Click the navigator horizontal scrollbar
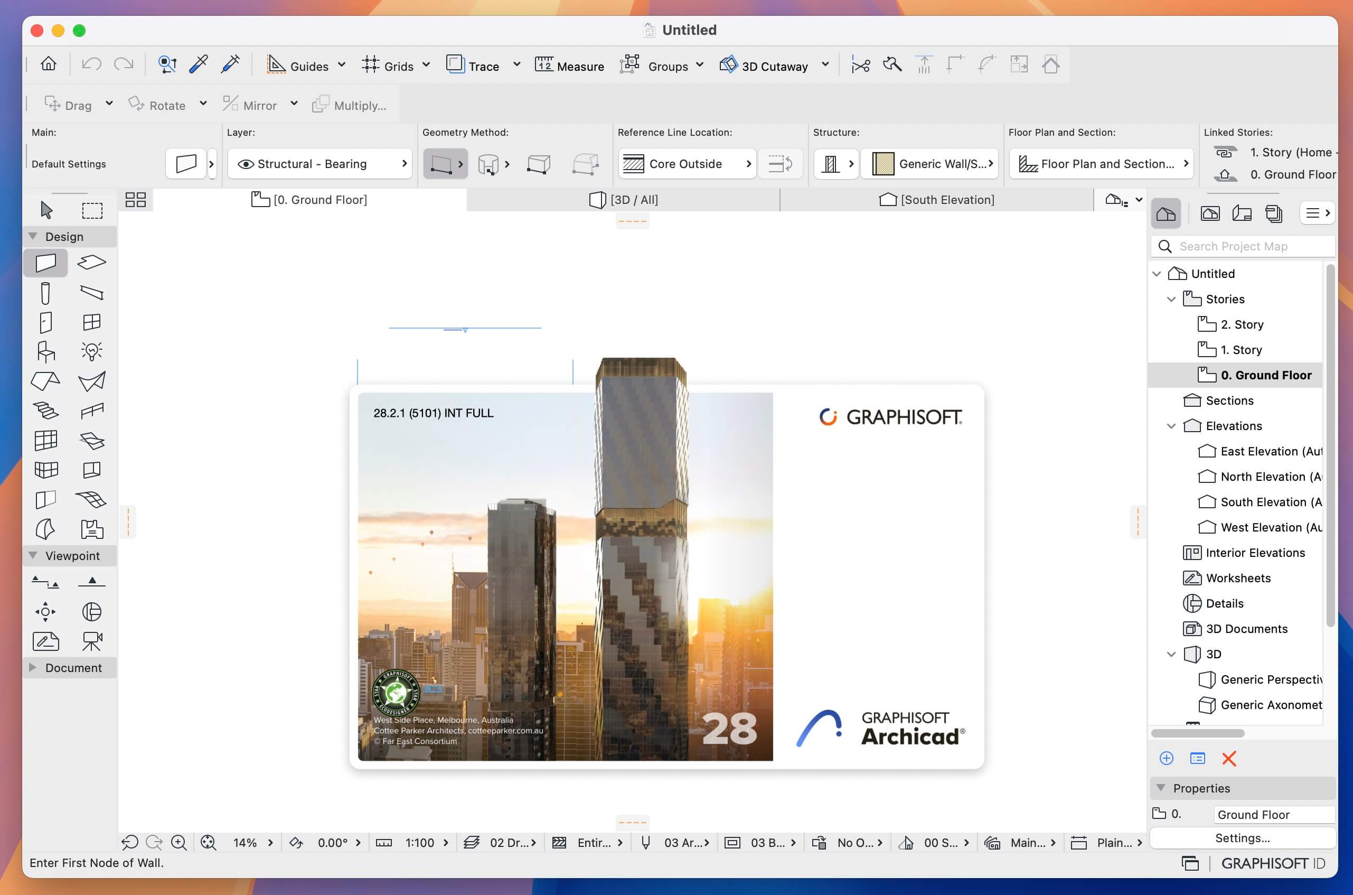This screenshot has width=1353, height=895. tap(1197, 733)
